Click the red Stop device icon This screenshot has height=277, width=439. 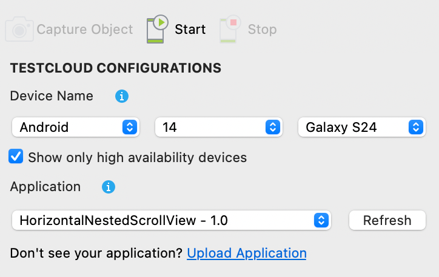(229, 29)
